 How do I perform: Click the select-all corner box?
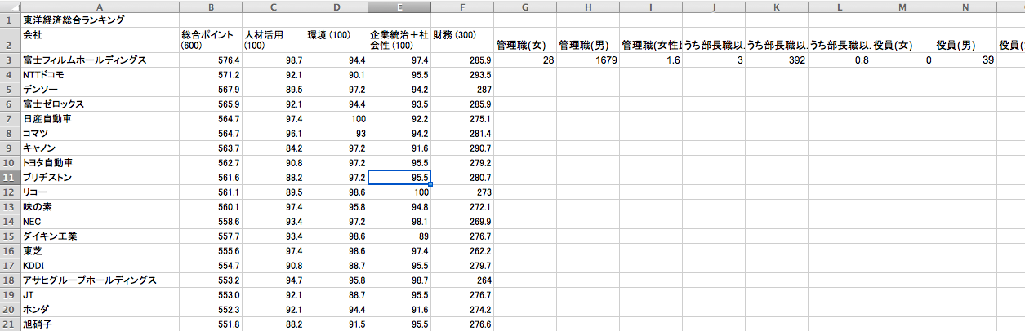[x=10, y=6]
